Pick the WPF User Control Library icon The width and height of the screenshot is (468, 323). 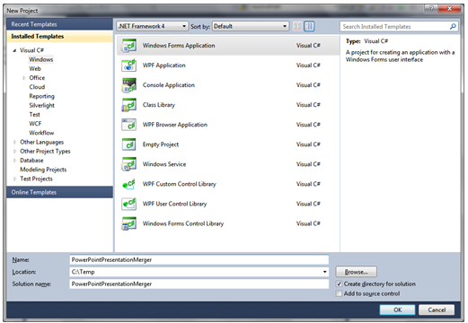(129, 204)
